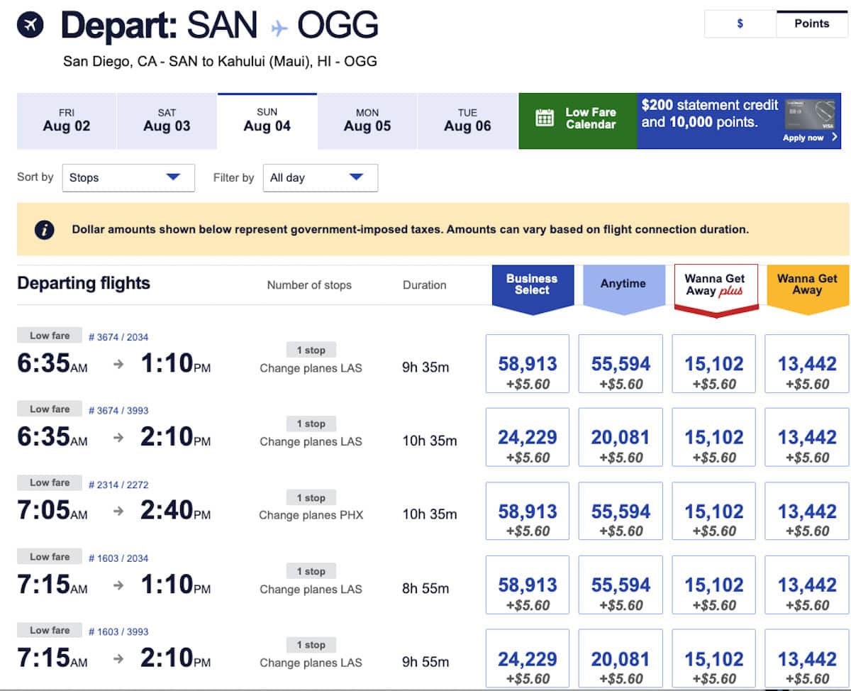851x691 pixels.
Task: Select Business Select for 7:15AM–1:10PM flight
Action: click(528, 585)
